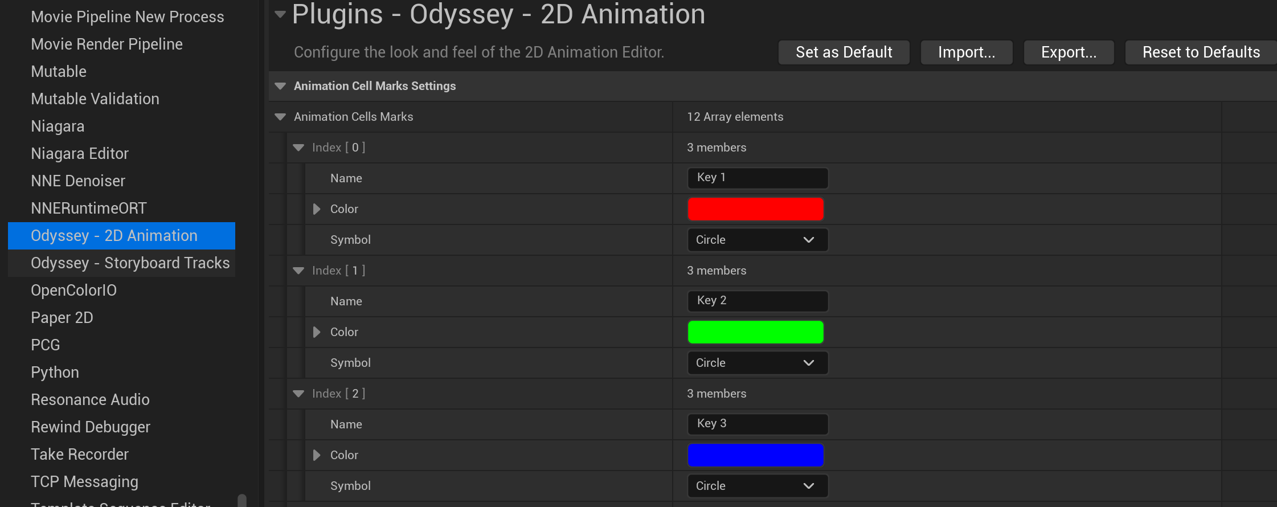Image resolution: width=1277 pixels, height=507 pixels.
Task: Click the Name label under Index [ 0 ]
Action: [346, 178]
